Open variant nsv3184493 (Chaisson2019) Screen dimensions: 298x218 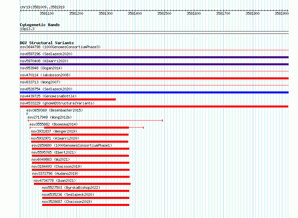[x=57, y=166]
